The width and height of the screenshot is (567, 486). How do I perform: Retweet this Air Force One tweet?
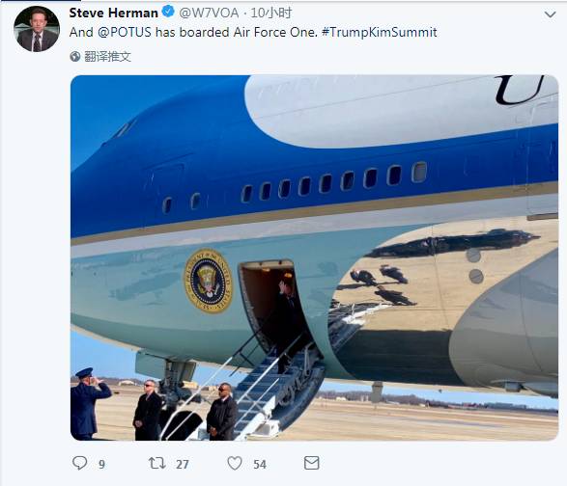tap(157, 463)
